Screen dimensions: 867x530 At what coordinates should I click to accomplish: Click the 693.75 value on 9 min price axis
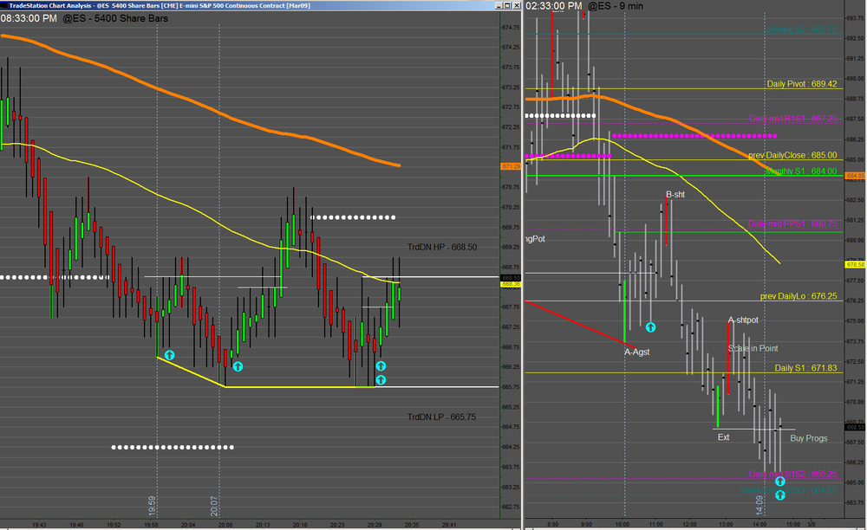coord(856,18)
